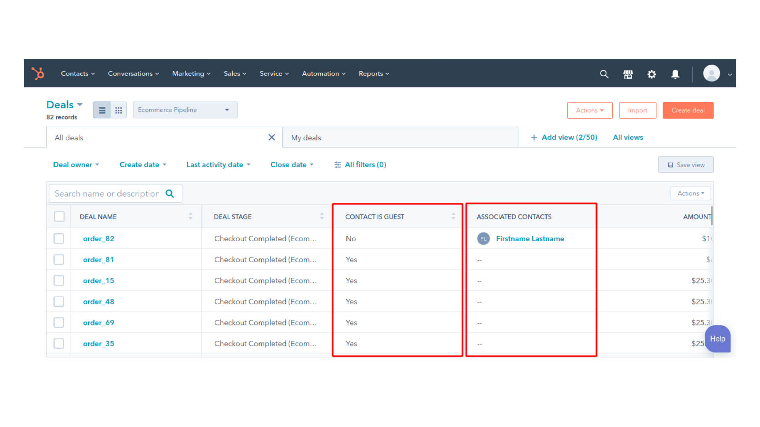Check the order_15 row checkbox

tap(59, 280)
